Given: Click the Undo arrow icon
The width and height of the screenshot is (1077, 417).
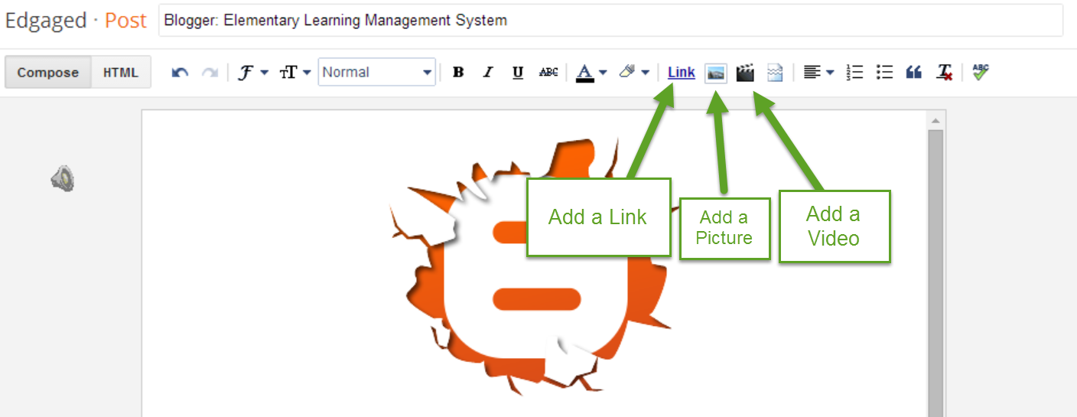Looking at the screenshot, I should (x=180, y=73).
